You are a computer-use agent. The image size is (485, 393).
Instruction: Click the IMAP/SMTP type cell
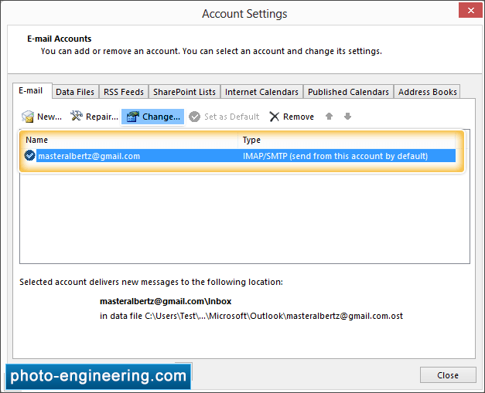pos(335,156)
